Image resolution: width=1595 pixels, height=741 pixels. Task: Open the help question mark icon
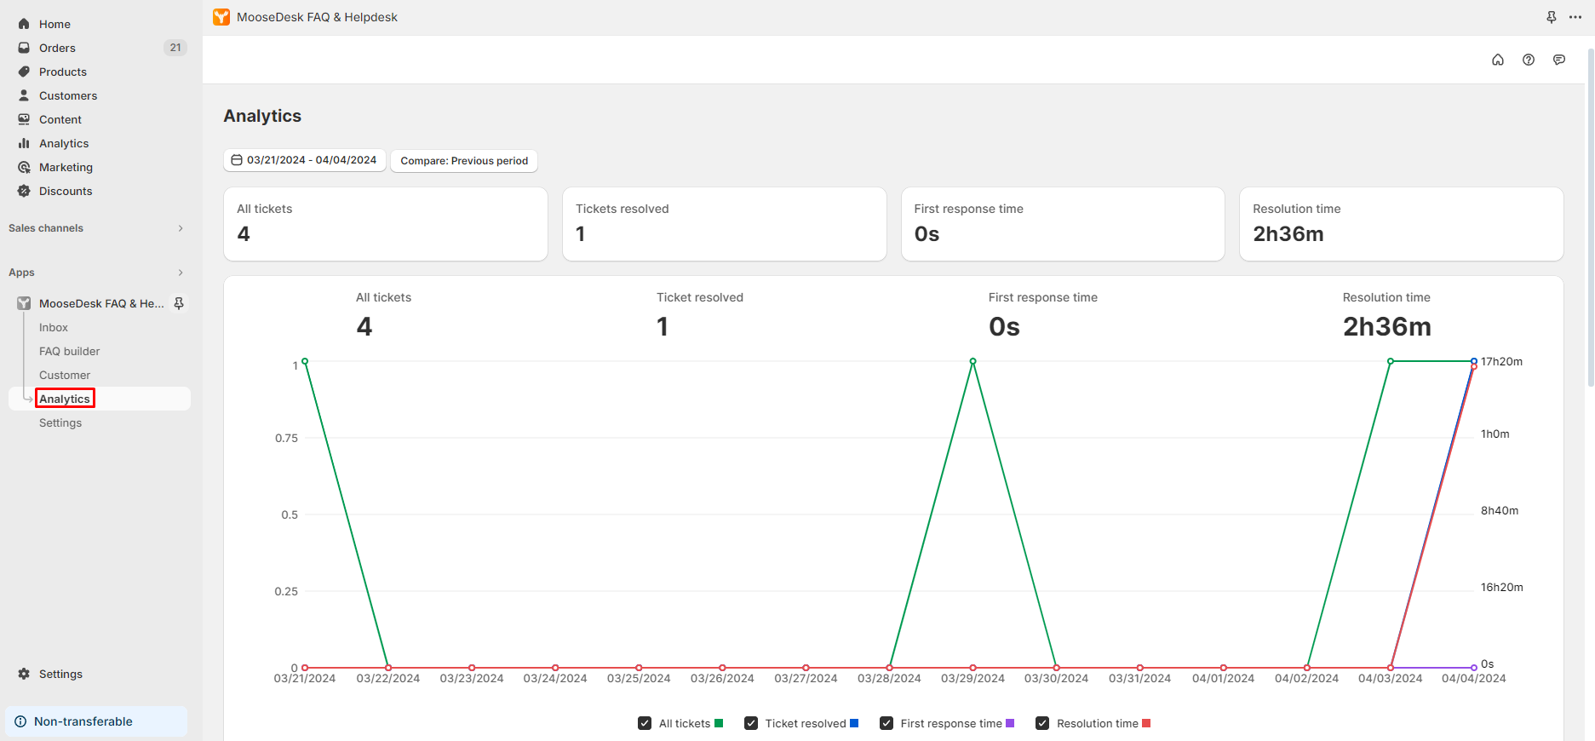[1529, 60]
